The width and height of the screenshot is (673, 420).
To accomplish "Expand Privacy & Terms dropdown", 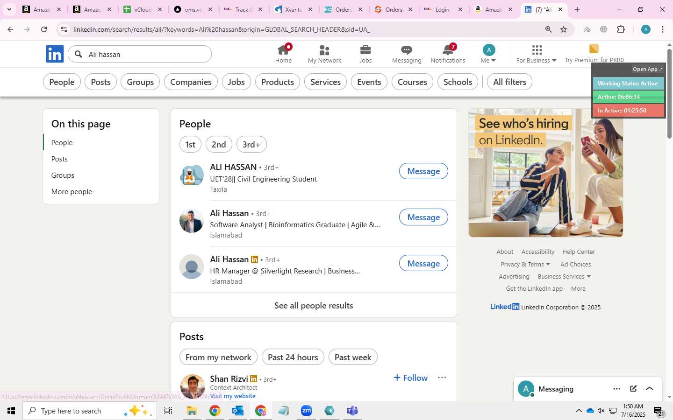I will coord(525,265).
